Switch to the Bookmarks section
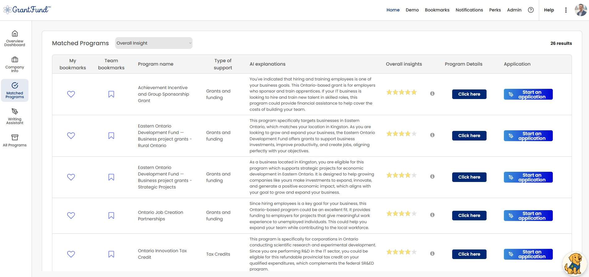The image size is (589, 277). tap(437, 10)
